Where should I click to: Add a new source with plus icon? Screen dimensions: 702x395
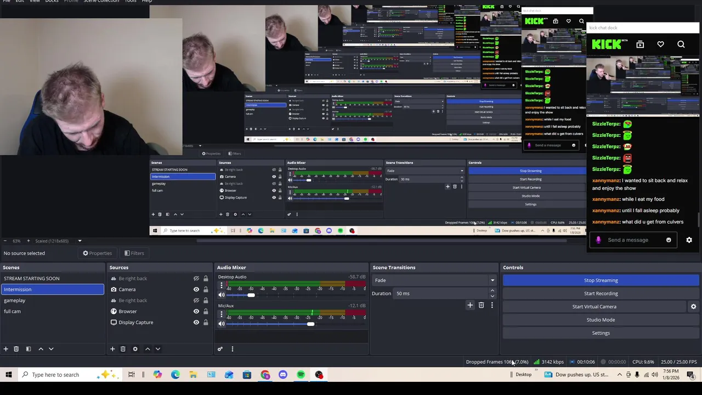click(112, 349)
